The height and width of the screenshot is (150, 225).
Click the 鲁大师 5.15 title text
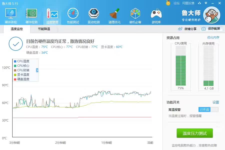pos(10,3)
